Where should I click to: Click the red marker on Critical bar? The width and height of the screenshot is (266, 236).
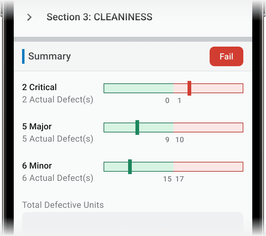pos(189,88)
